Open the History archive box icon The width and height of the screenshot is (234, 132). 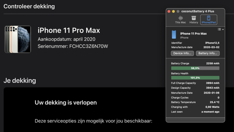(x=194, y=18)
